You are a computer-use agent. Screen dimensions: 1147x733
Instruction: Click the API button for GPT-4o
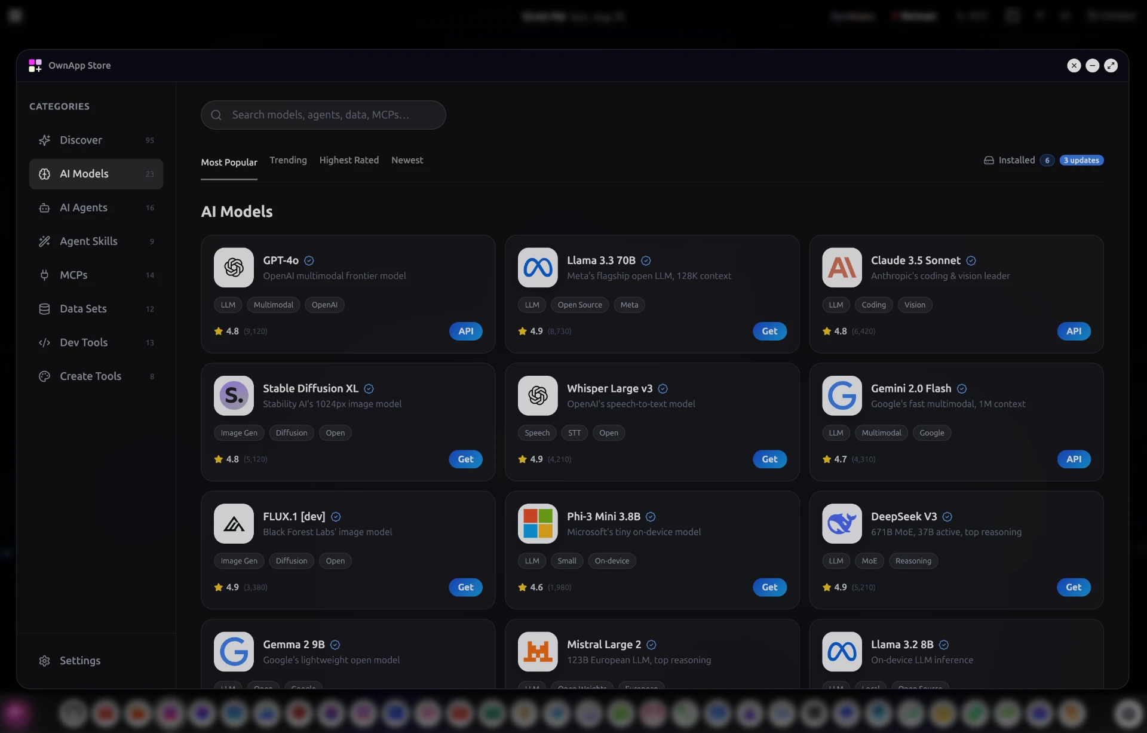[x=465, y=331]
